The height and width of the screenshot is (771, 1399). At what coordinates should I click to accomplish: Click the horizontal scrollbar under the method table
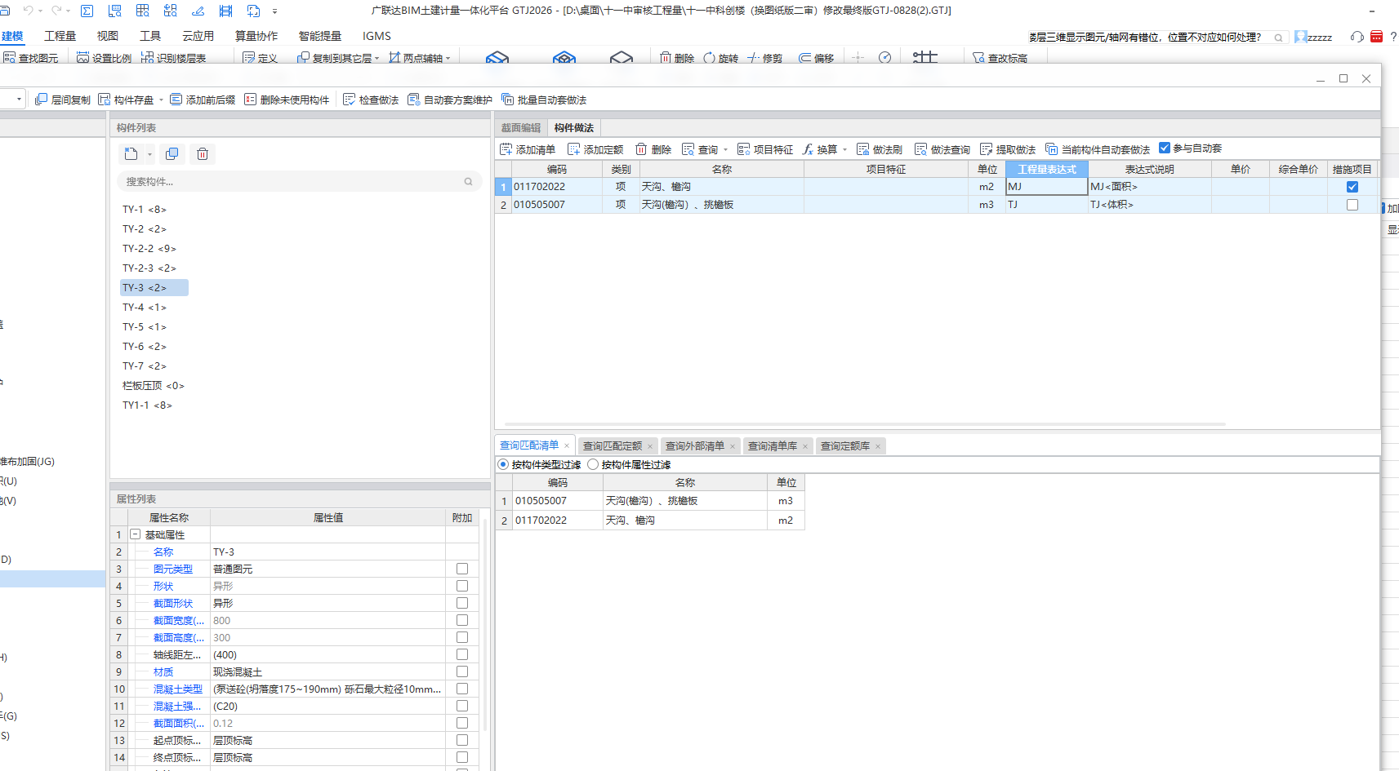[866, 424]
